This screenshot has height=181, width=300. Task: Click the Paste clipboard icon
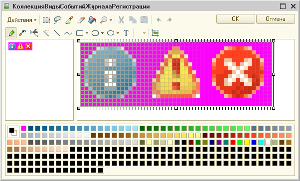[x=144, y=20]
